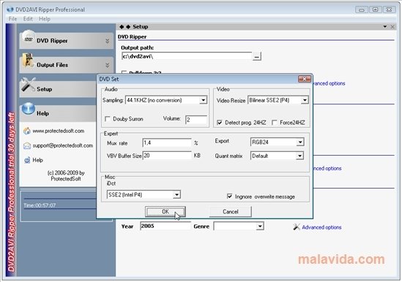Select the Setup sidebar section
Screen dimensions: 402x282
[x=58, y=89]
